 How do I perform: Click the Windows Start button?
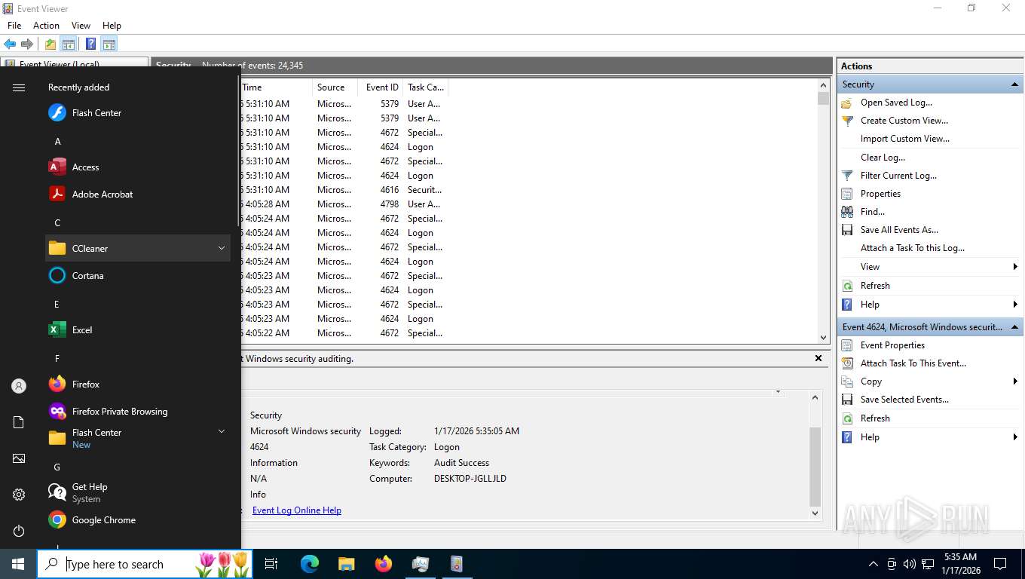tap(18, 564)
